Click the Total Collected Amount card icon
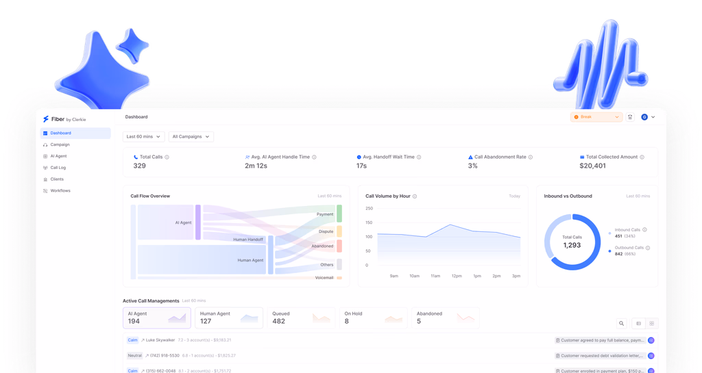This screenshot has width=702, height=373. tap(582, 157)
